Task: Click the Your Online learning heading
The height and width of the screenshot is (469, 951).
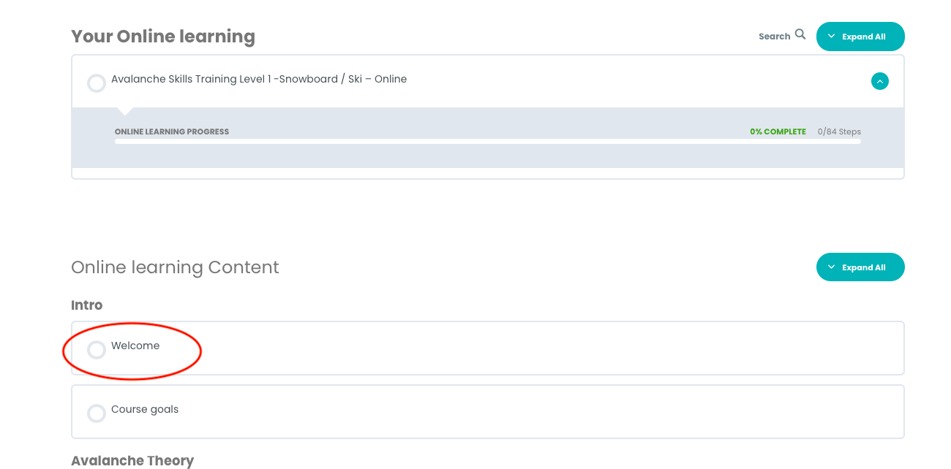Action: coord(163,37)
